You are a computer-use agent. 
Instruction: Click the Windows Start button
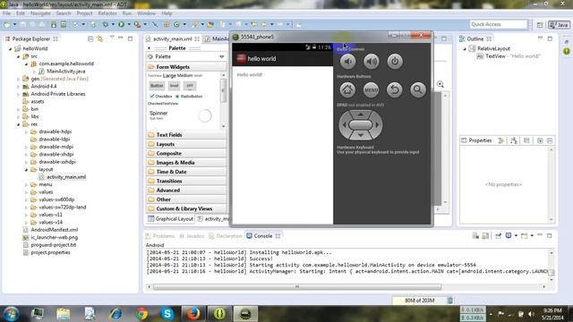point(11,314)
